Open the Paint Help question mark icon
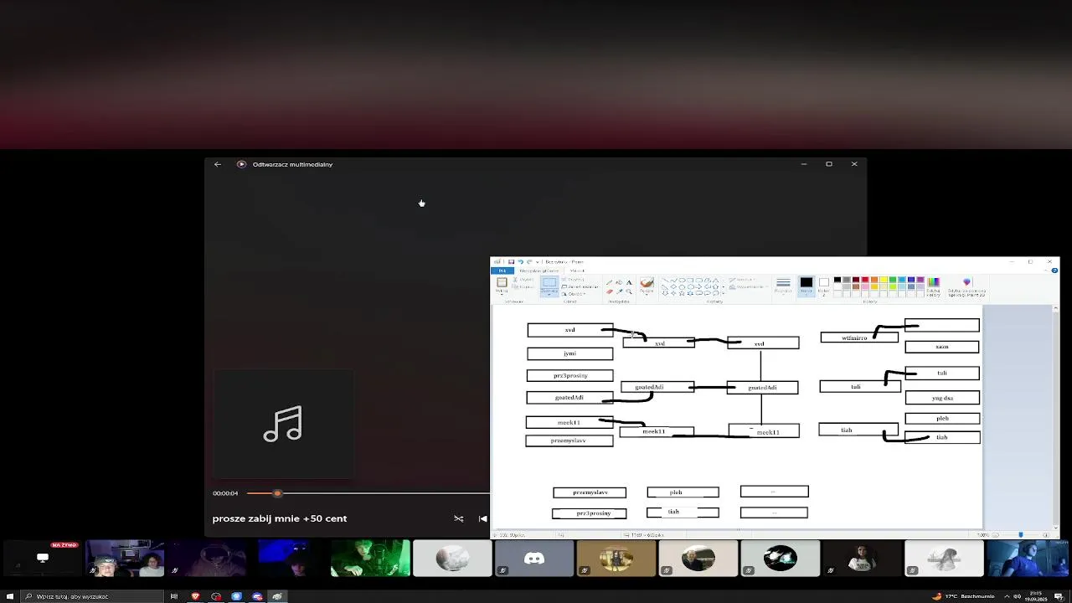Image resolution: width=1072 pixels, height=603 pixels. 1054,271
